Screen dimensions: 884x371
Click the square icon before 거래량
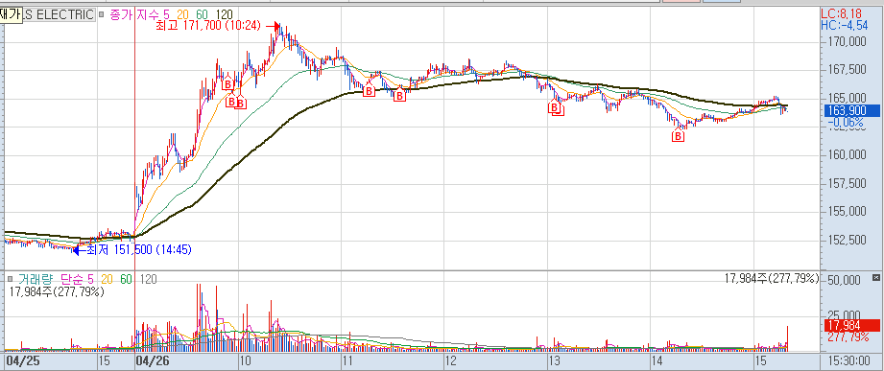(x=10, y=279)
